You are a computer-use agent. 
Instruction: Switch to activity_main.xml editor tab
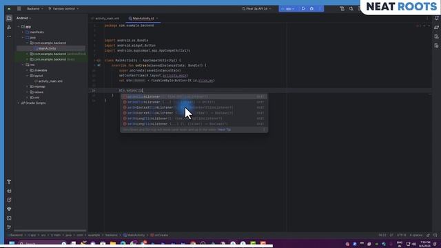105,19
